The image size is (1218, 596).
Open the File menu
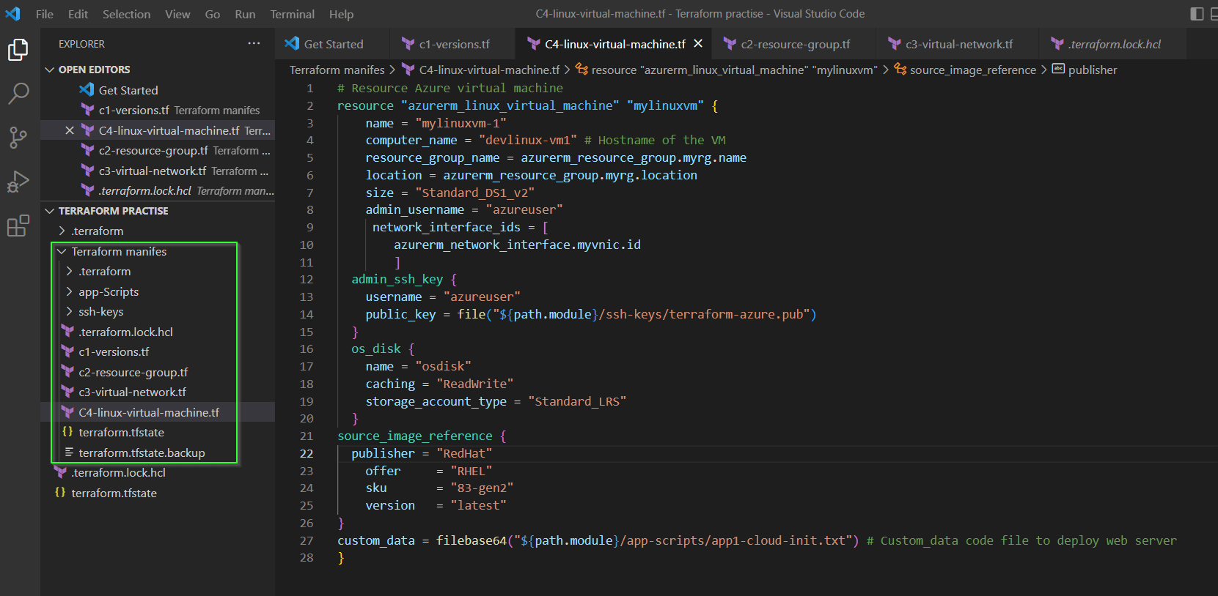[x=45, y=14]
